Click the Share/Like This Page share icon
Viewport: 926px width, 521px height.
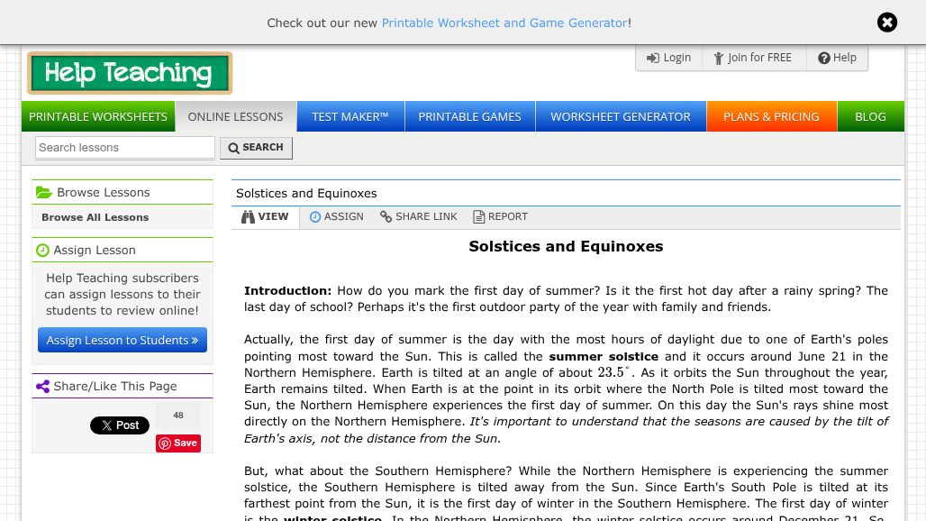click(x=43, y=386)
